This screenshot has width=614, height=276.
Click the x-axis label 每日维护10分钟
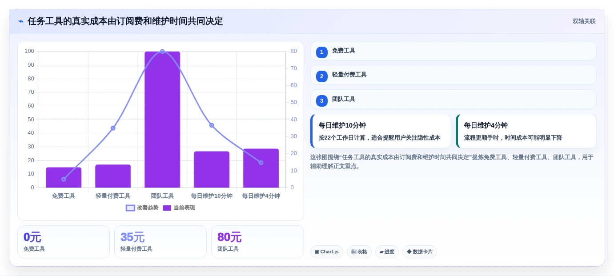212,196
